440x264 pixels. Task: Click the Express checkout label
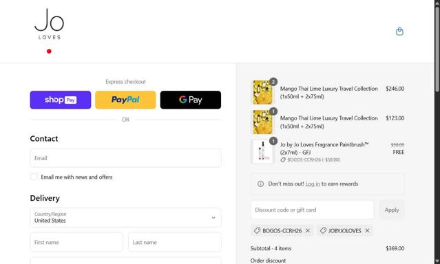125,82
